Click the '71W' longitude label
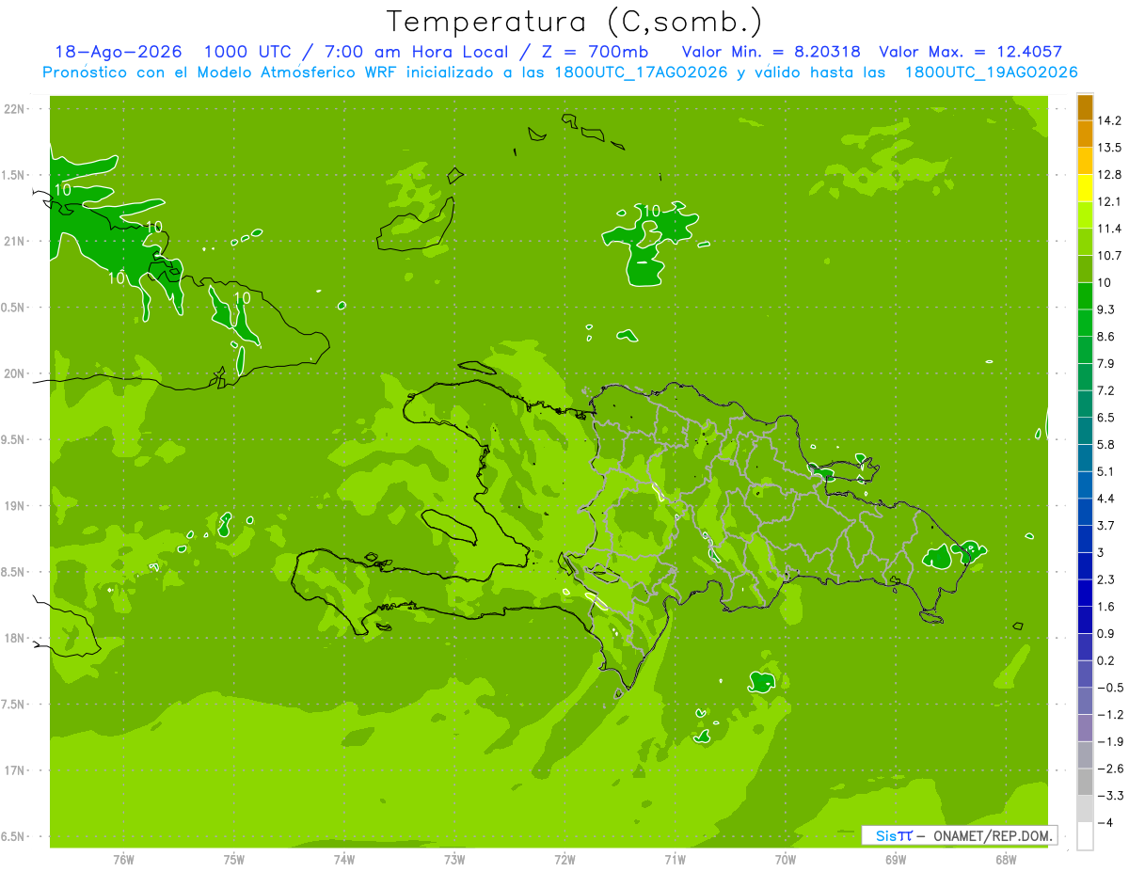 pos(675,859)
